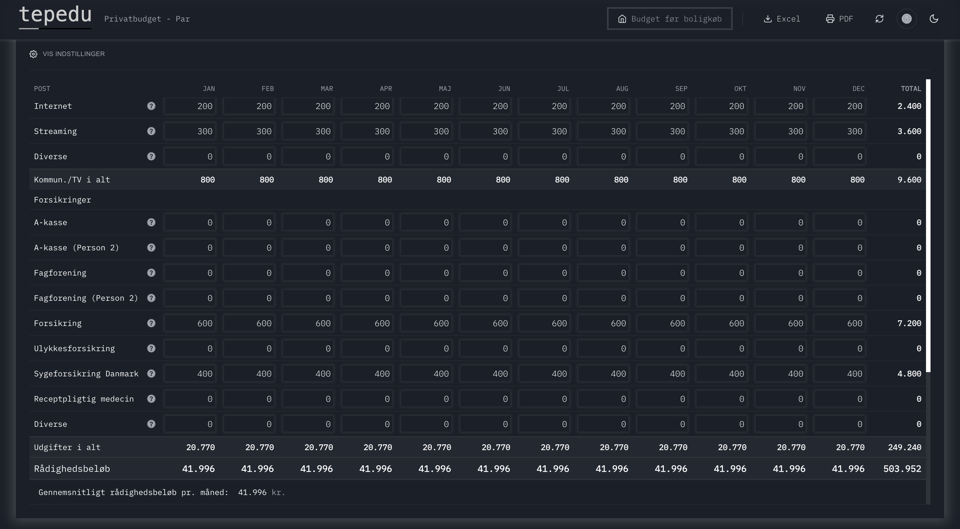Screen dimensions: 960x529
Task: Edit the Internet amount for JAN
Action: [190, 106]
